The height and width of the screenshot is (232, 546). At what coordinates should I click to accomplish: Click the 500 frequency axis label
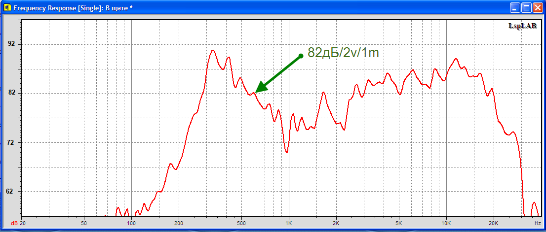click(241, 222)
